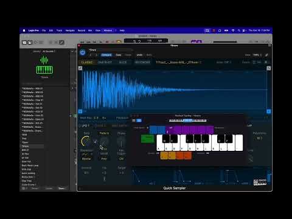Click the Compare button

(106, 55)
